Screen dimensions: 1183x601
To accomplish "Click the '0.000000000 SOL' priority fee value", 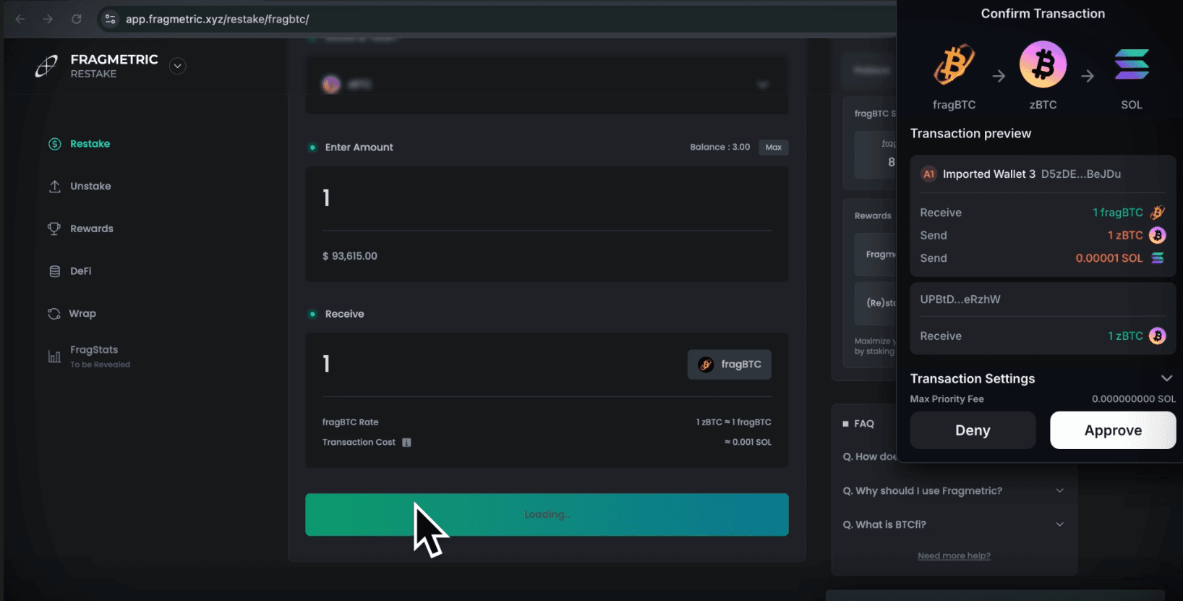I will click(1134, 399).
